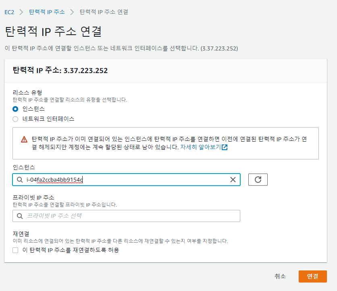Choose the 네트워크 인터페이스 radio option
The width and height of the screenshot is (337, 291).
tap(15, 119)
